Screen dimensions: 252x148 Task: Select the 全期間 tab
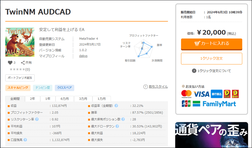pyautogui.click(x=15, y=99)
